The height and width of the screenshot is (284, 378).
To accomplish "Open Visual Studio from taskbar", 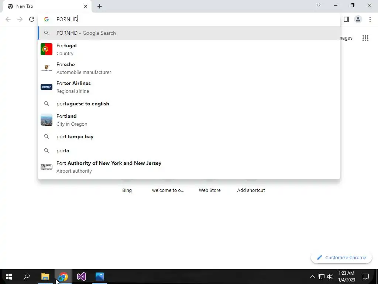I will tap(82, 277).
